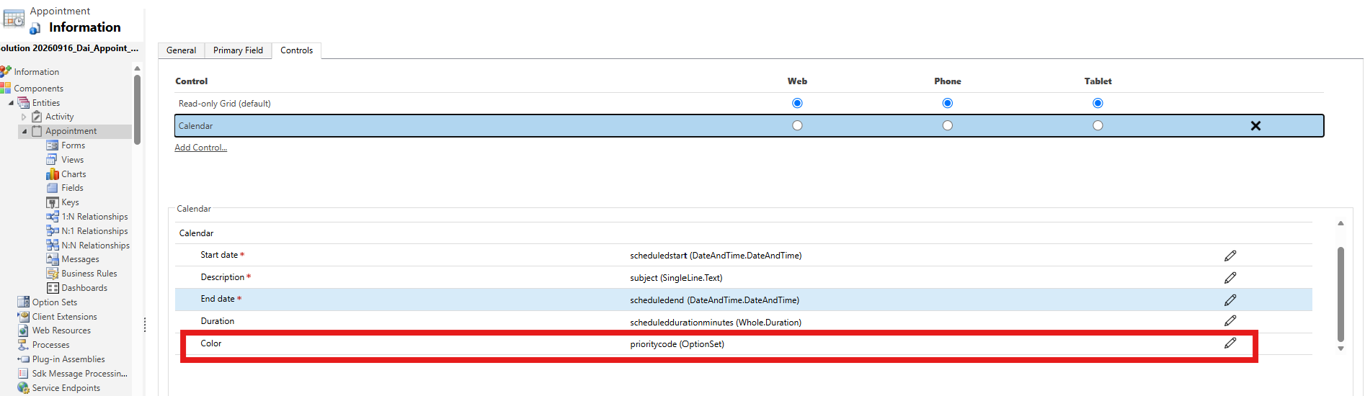Click the Processes icon in sidebar

pyautogui.click(x=23, y=345)
